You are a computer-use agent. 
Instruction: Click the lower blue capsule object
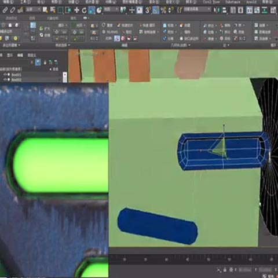pyautogui.click(x=158, y=226)
